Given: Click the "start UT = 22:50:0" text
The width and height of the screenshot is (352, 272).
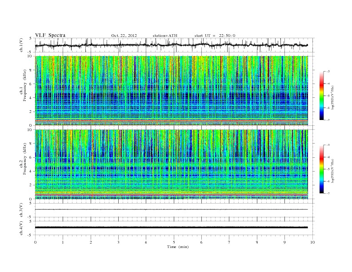Looking at the screenshot, I should (x=215, y=36).
